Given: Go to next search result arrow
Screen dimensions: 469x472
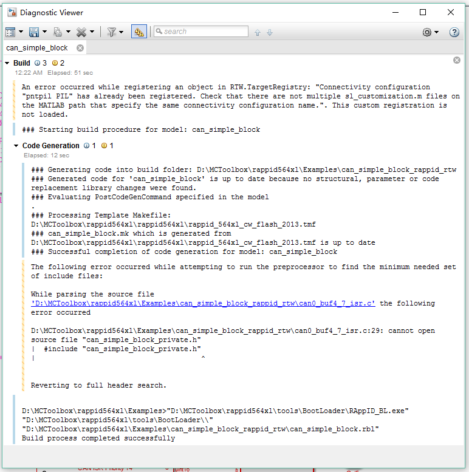Looking at the screenshot, I should 270,33.
